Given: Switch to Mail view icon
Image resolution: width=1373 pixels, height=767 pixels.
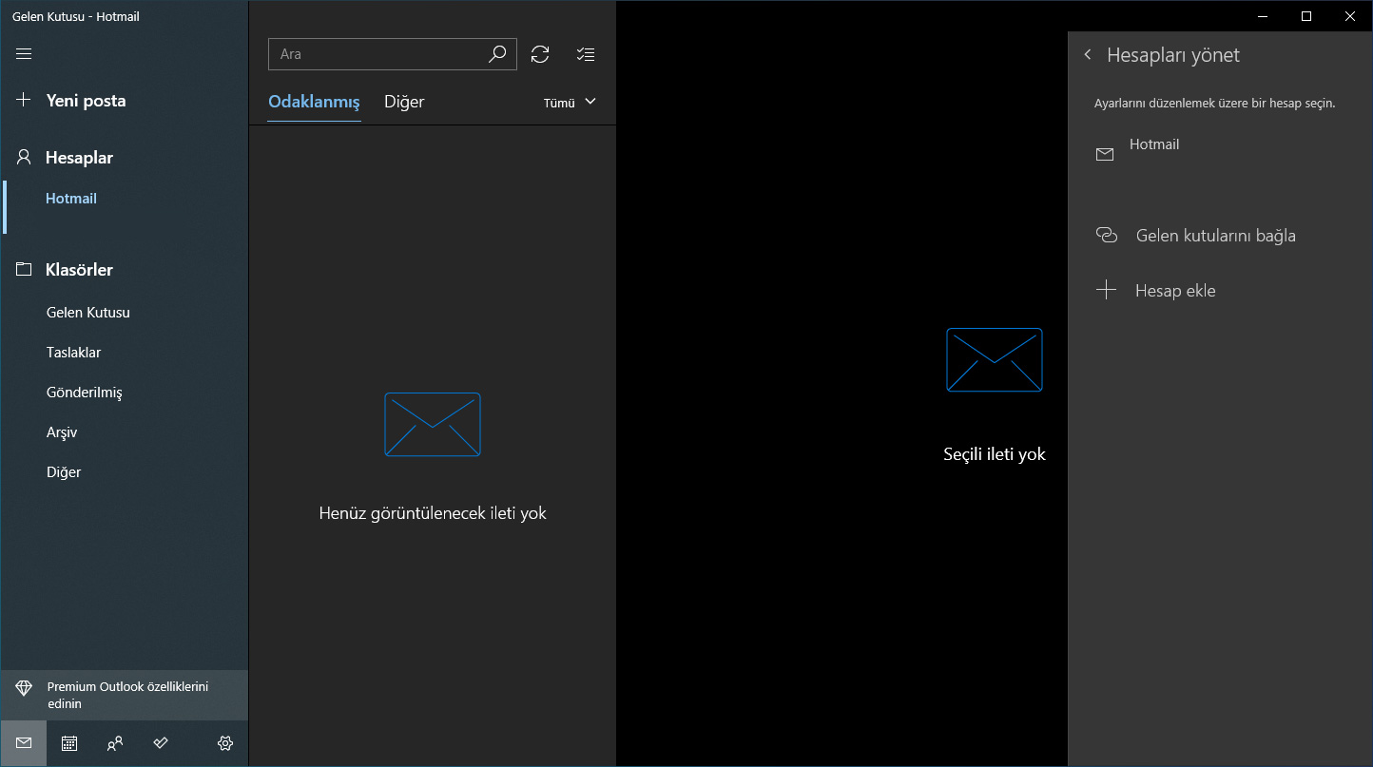Looking at the screenshot, I should point(24,743).
